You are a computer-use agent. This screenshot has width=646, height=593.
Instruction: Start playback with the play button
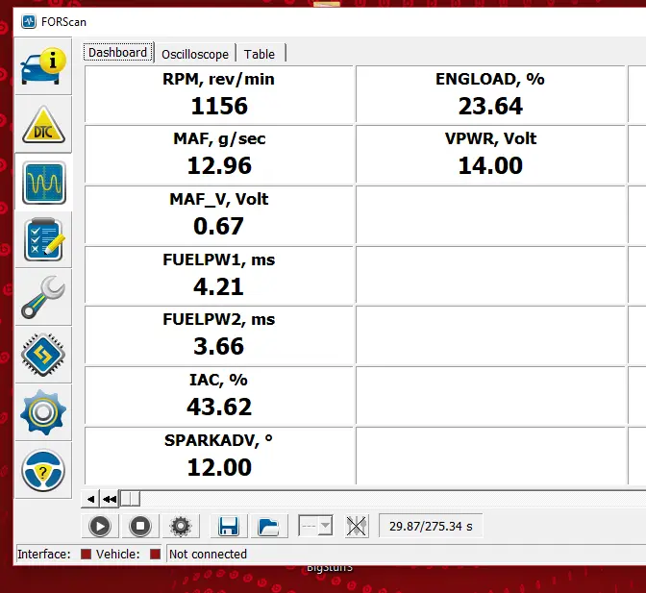(100, 526)
